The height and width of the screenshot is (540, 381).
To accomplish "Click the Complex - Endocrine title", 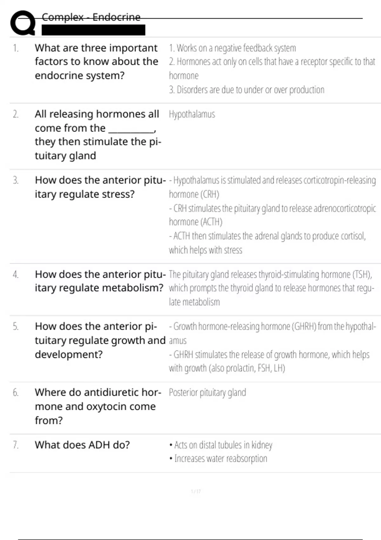I will click(x=91, y=17).
